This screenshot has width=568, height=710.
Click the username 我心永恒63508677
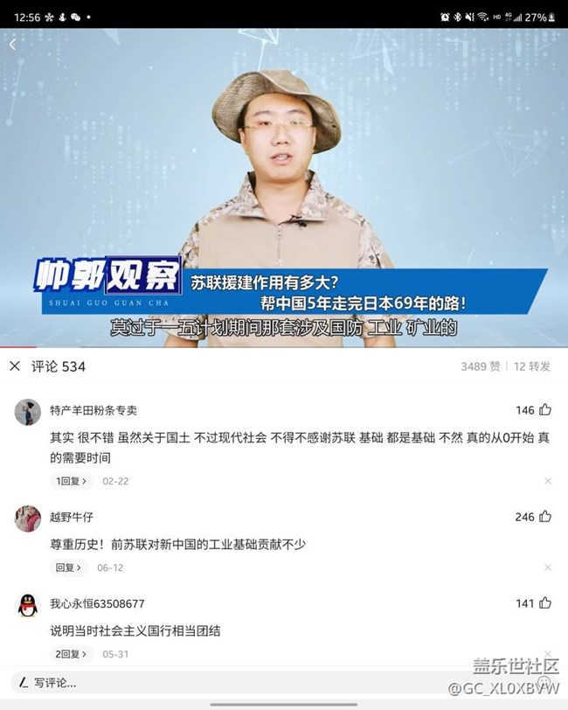pyautogui.click(x=97, y=603)
